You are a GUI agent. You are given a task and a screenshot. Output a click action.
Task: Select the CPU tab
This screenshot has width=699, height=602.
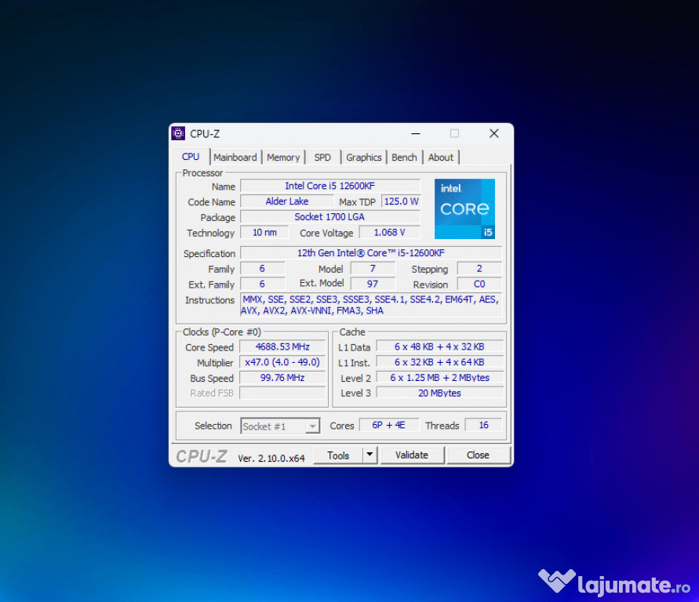pos(191,157)
